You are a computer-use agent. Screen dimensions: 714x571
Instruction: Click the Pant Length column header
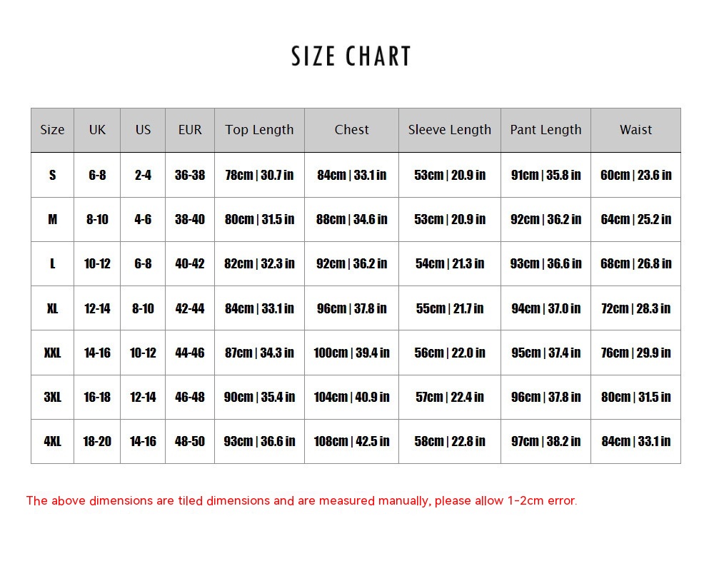(x=545, y=130)
